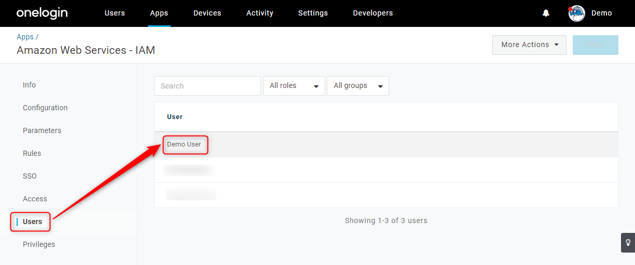Expand the All groups dropdown
Image resolution: width=635 pixels, height=265 pixels.
coord(358,86)
